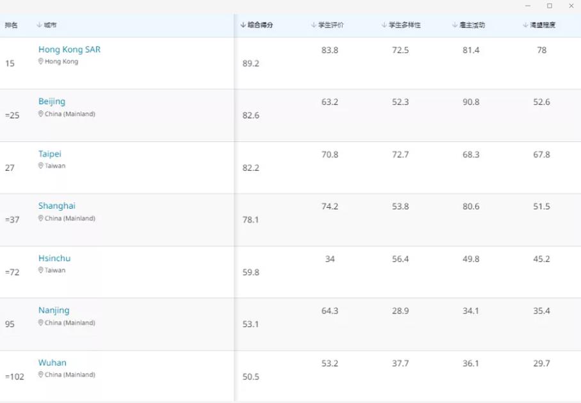Screen dimensions: 581x403
Task: Select the 67.8 value for Taipei
Action: [542, 155]
